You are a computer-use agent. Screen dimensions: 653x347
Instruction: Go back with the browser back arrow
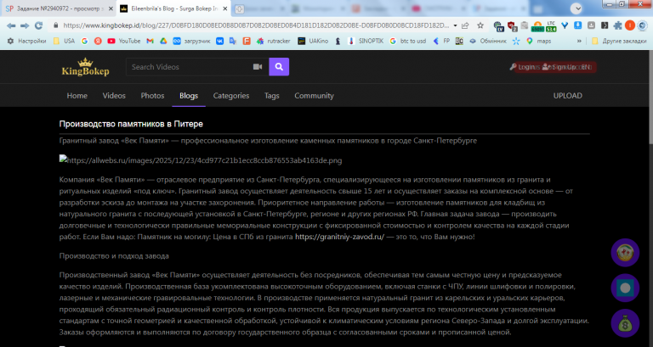click(x=11, y=25)
